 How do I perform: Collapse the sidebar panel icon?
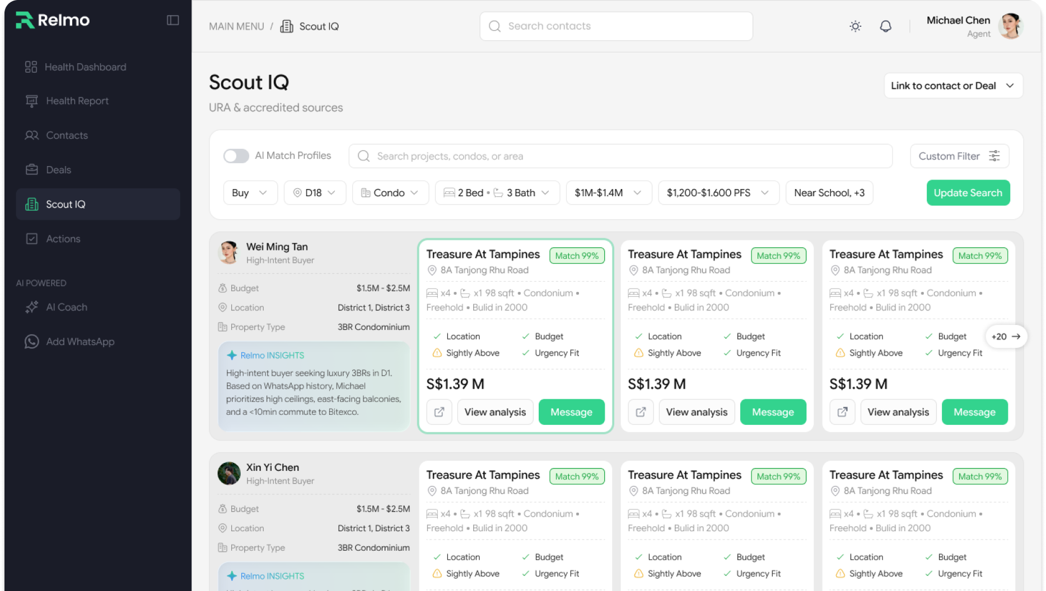172,21
